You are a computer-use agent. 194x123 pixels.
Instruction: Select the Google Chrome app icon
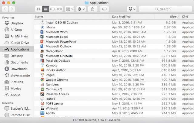(x=42, y=80)
